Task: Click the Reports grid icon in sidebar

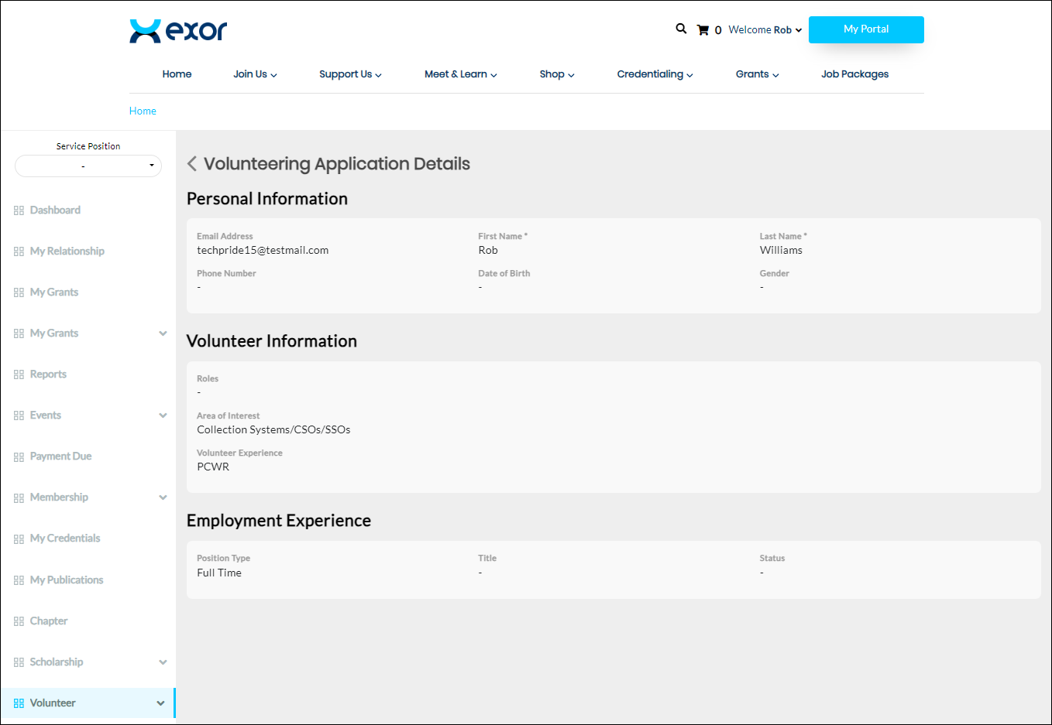Action: coord(19,374)
